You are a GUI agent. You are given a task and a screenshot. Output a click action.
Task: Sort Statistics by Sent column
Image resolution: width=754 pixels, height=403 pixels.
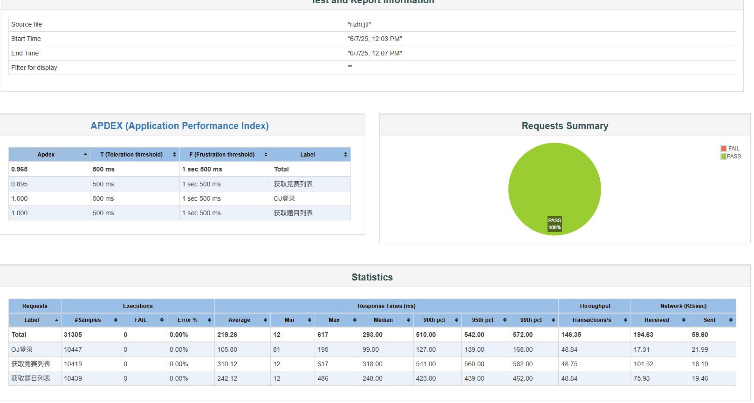(x=712, y=320)
